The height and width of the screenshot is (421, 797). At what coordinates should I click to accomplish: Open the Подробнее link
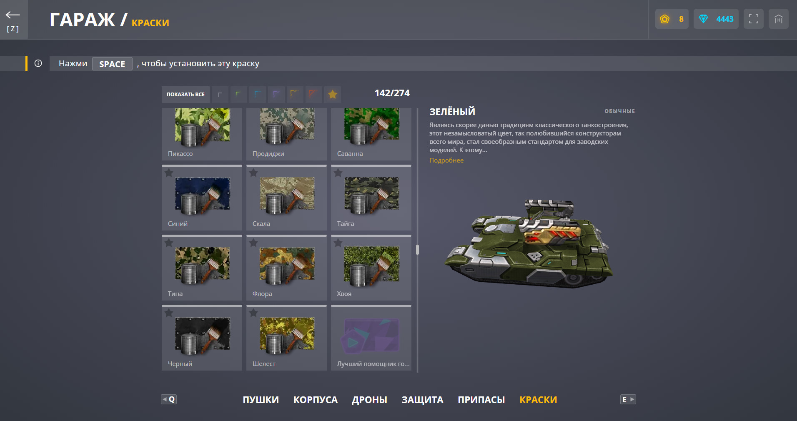(x=446, y=160)
